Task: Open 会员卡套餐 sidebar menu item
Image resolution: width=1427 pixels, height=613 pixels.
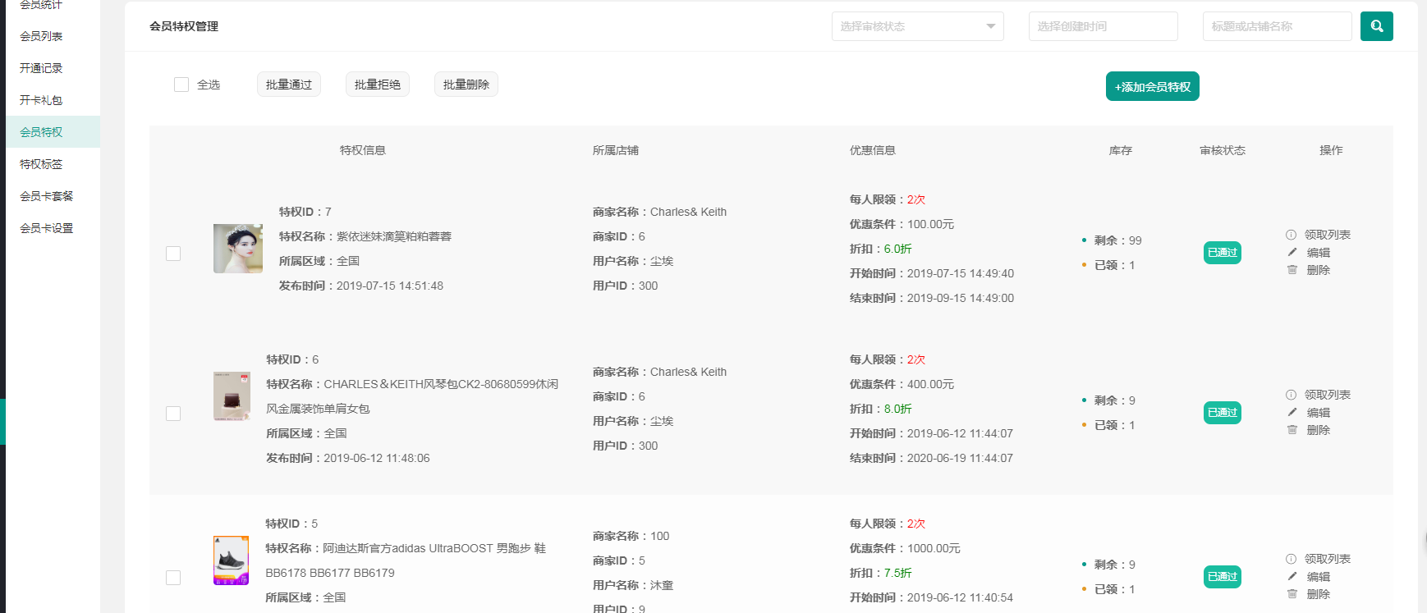Action: 46,196
